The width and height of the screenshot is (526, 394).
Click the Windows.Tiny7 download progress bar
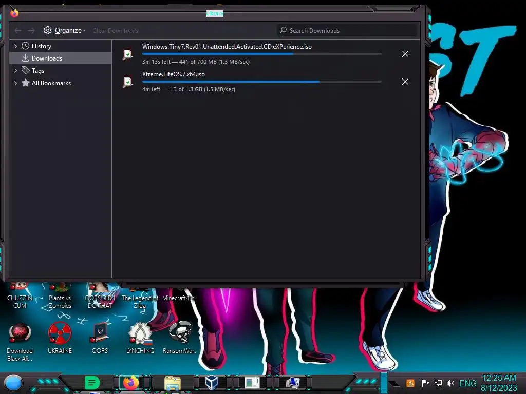261,53
